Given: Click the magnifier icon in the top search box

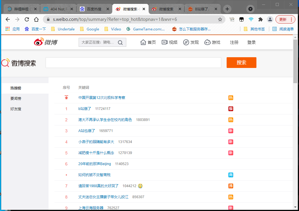Looking at the screenshot, I should (120, 43).
